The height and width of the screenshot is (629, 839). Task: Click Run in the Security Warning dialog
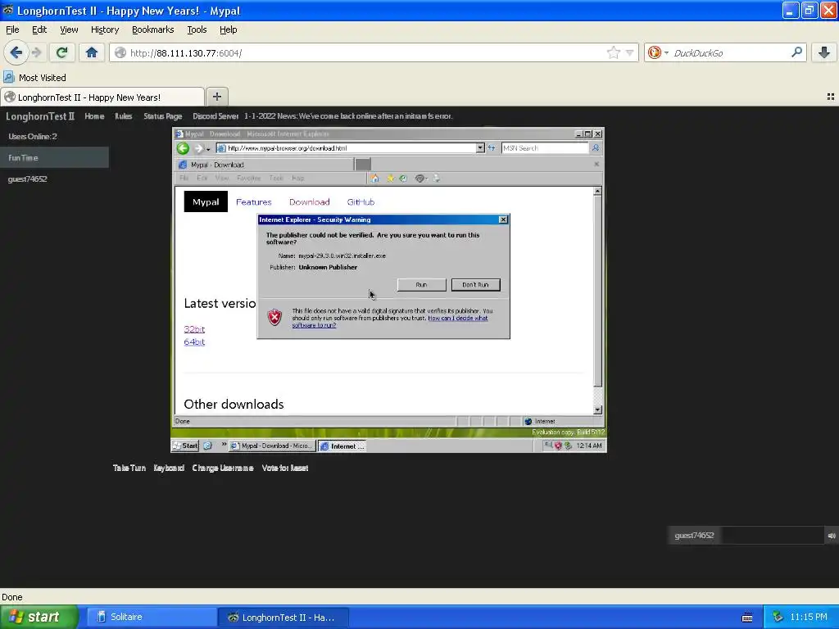point(422,284)
